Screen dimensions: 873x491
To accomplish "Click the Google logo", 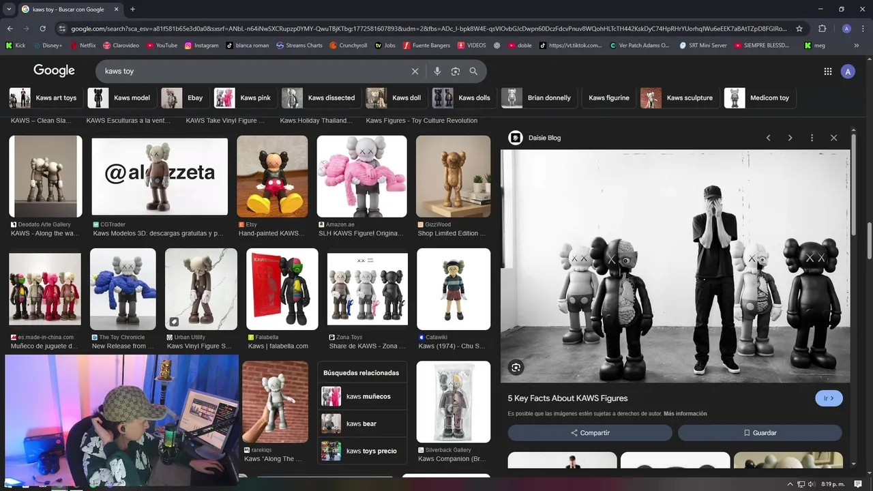I will 54,71.
